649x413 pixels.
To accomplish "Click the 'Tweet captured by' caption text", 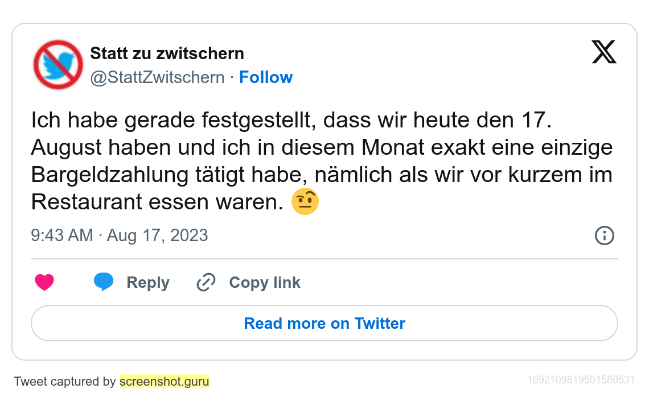I will click(x=65, y=381).
